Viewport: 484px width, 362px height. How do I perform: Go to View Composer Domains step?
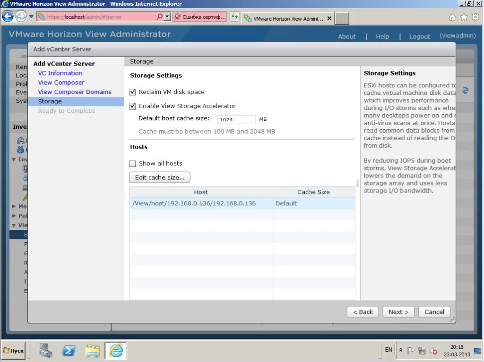click(x=75, y=92)
